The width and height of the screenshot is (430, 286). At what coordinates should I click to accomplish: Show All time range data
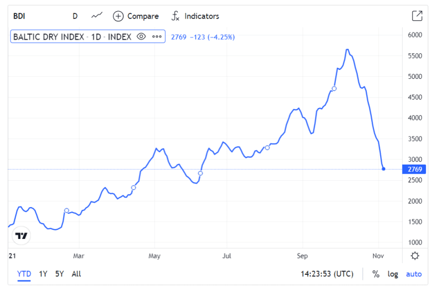coord(76,274)
